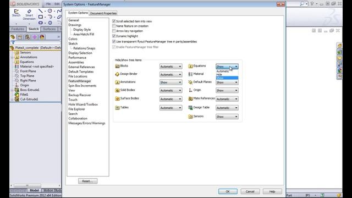Choose the Circle sketch tool
Image resolution: width=352 pixels, height=198 pixels.
[50, 10]
